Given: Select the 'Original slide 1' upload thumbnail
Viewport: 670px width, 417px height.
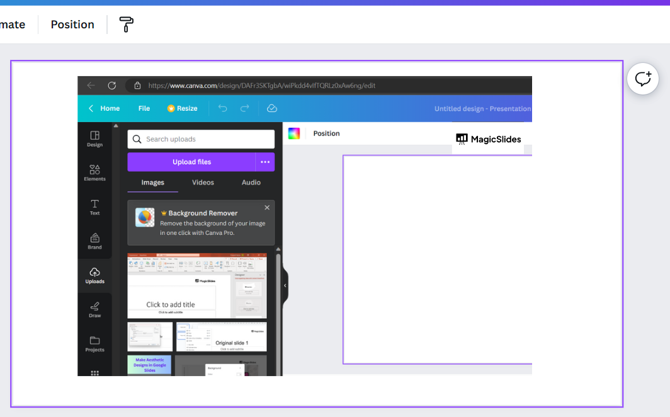Looking at the screenshot, I should 222,336.
